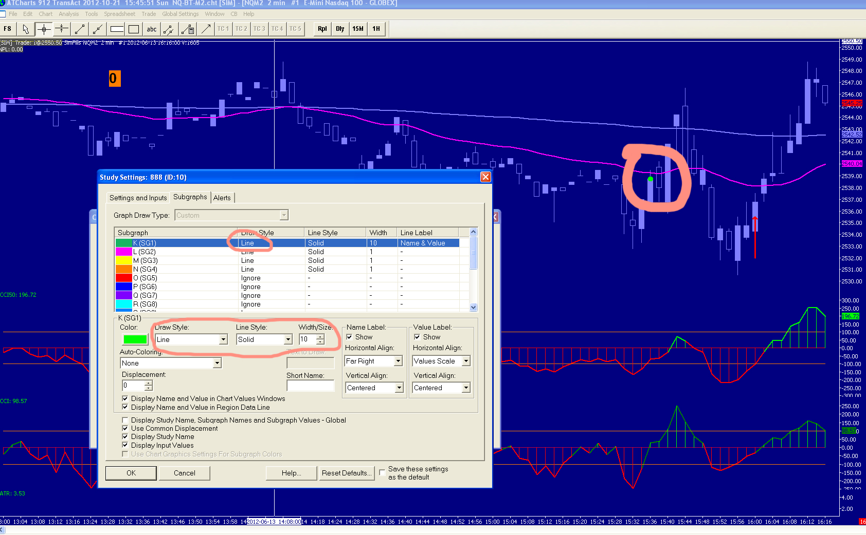Open the Chart menu

[x=46, y=14]
